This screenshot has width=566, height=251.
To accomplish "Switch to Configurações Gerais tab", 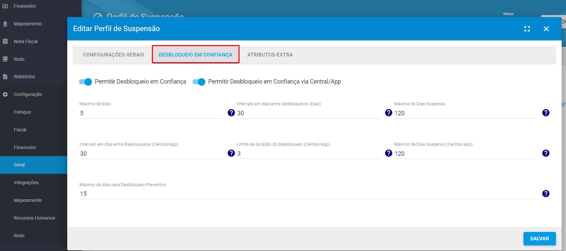I will point(113,55).
